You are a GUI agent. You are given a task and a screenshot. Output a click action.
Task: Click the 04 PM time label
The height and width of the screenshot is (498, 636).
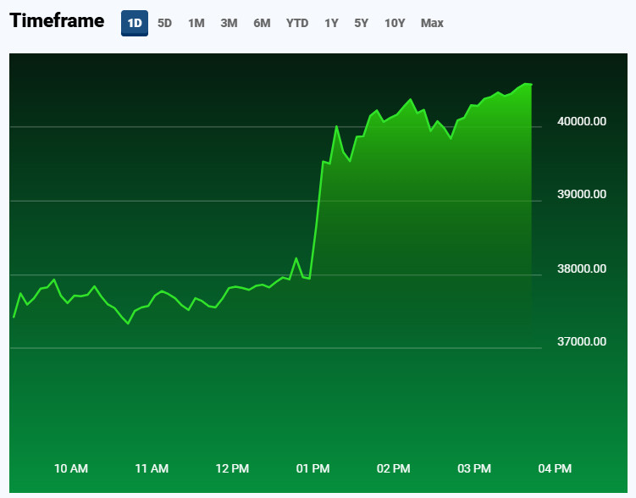[555, 469]
